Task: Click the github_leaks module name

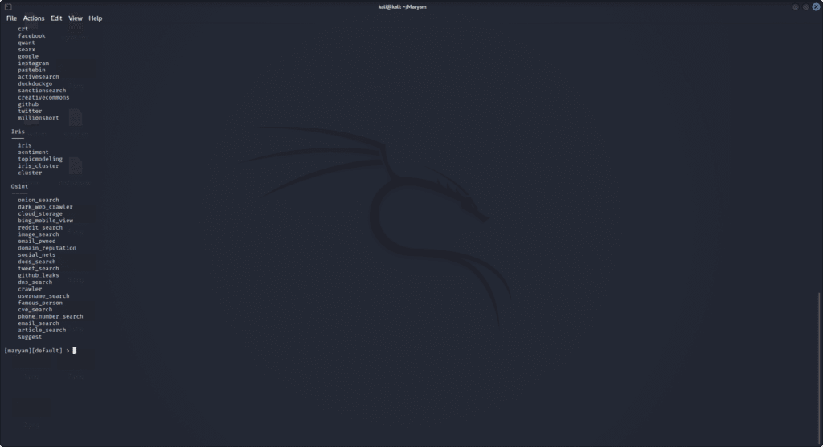Action: tap(39, 275)
